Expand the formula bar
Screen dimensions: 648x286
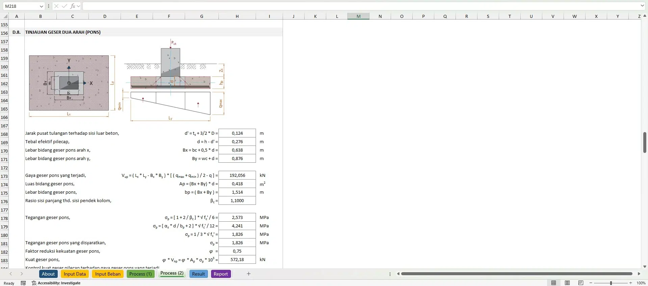[642, 6]
